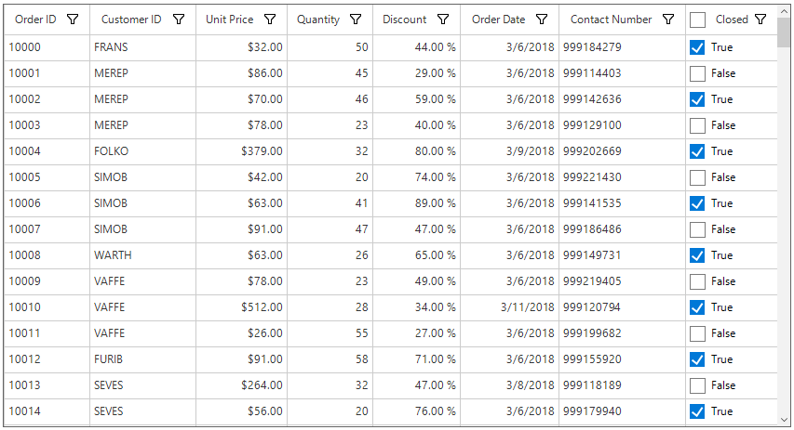Uncheck Closed checkbox for order 10012
This screenshot has width=794, height=430.
pyautogui.click(x=697, y=359)
